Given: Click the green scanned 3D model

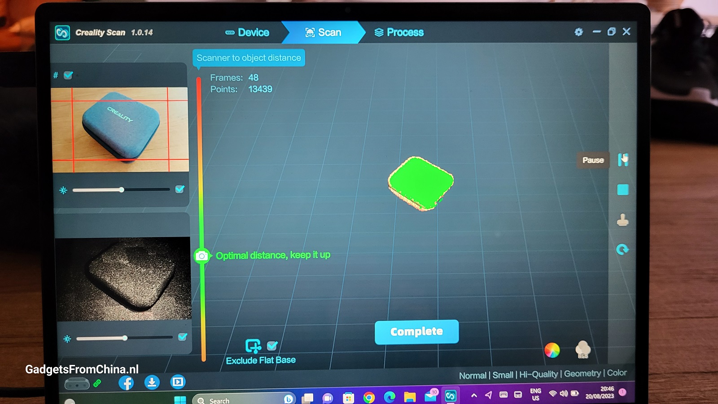Looking at the screenshot, I should 420,183.
